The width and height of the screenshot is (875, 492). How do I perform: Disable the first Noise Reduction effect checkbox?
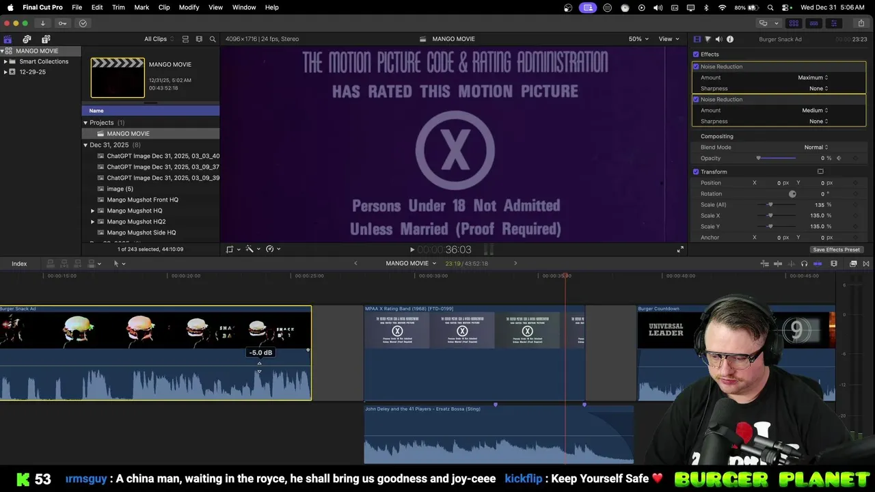(x=696, y=66)
